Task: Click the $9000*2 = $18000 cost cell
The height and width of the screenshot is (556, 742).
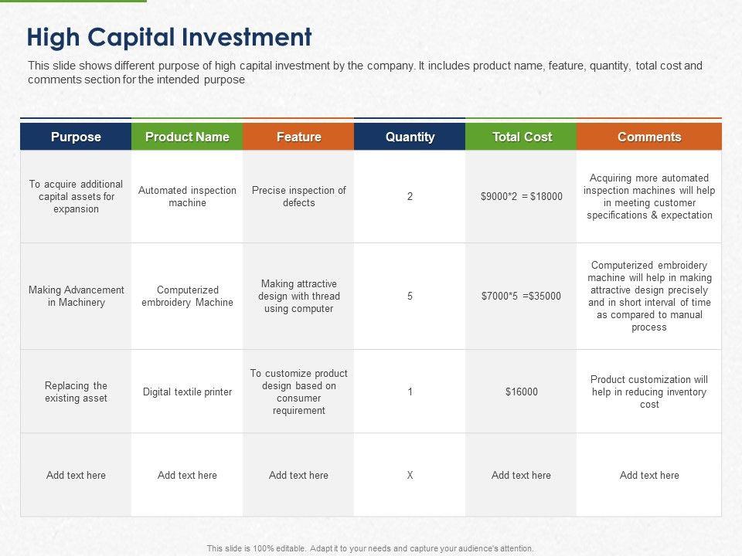Action: click(x=522, y=196)
